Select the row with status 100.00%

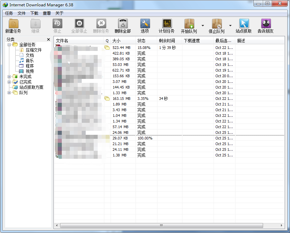(169, 138)
